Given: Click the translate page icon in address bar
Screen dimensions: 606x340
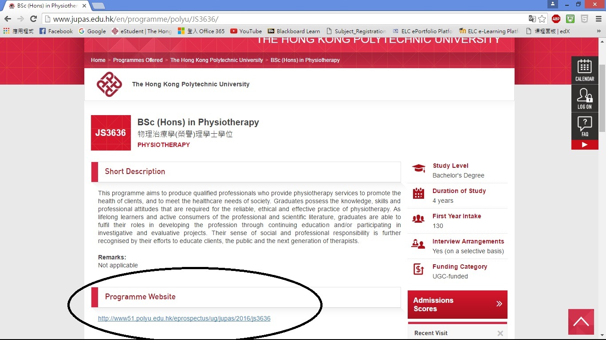Looking at the screenshot, I should coord(532,19).
